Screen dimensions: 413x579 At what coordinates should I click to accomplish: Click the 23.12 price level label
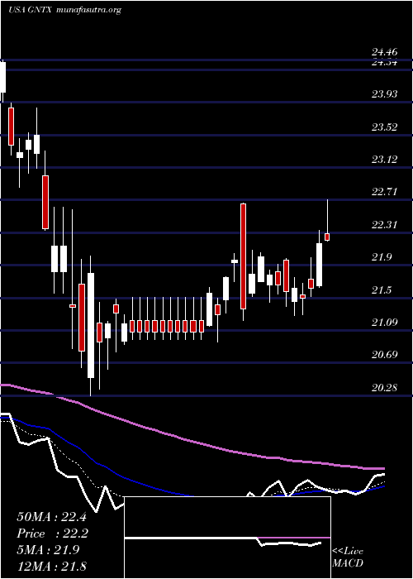pos(384,160)
